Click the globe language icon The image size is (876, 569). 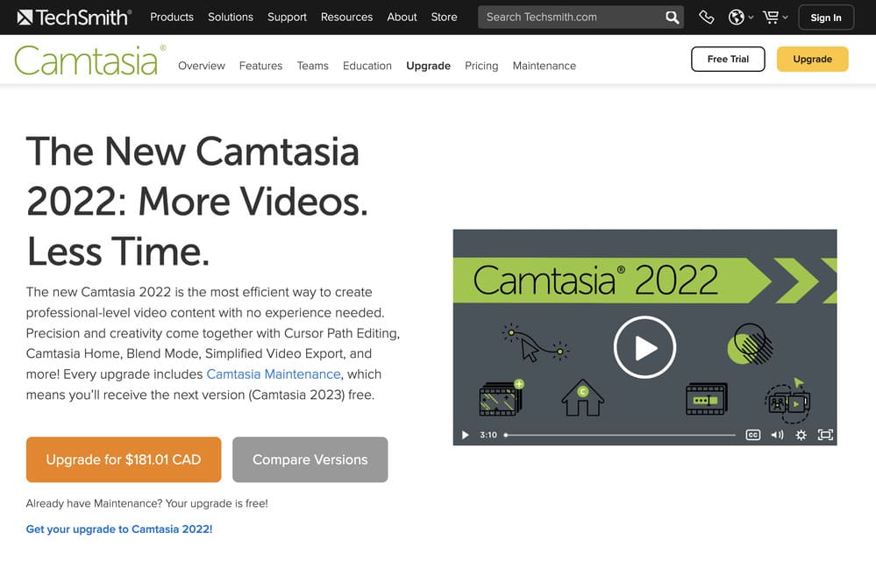pyautogui.click(x=735, y=17)
